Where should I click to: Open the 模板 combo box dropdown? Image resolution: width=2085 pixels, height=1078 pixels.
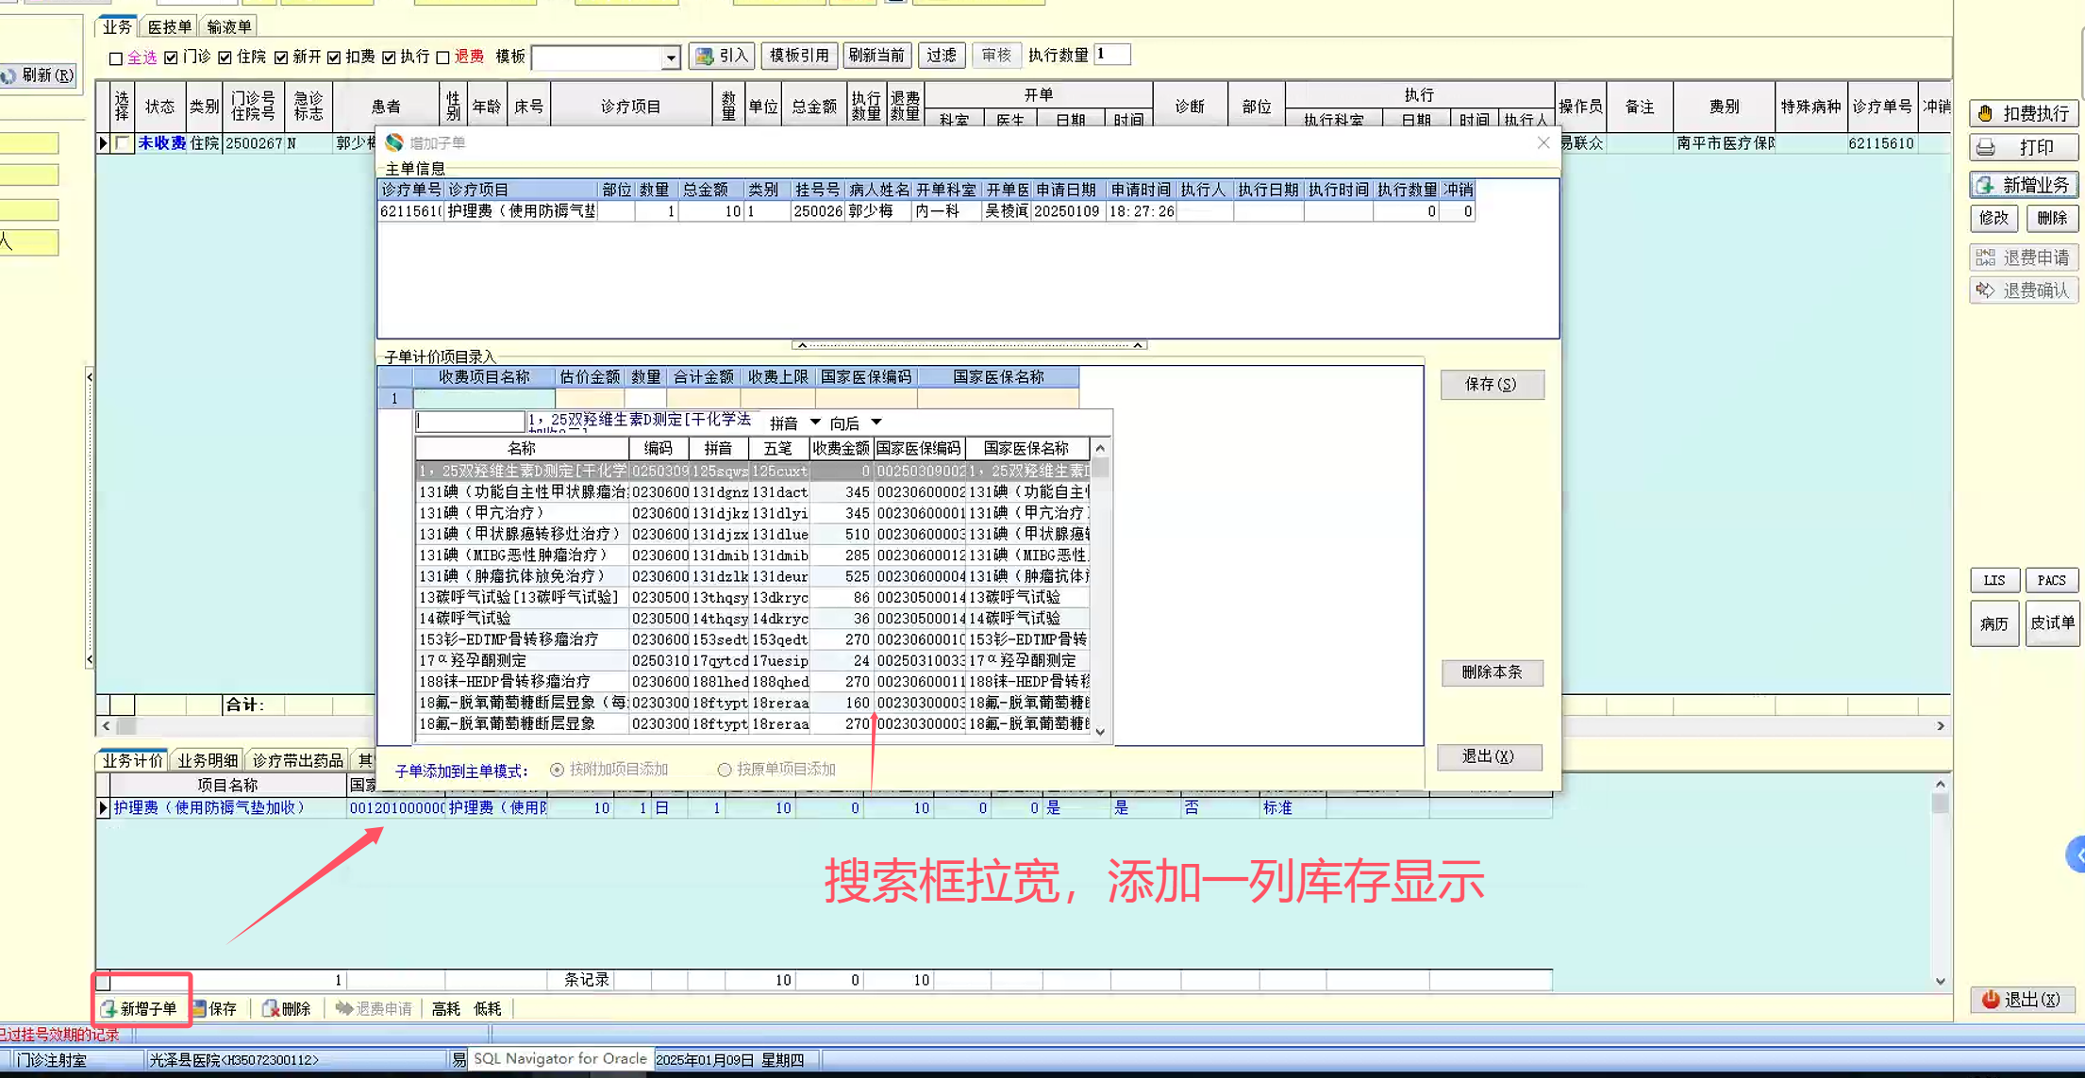pos(670,58)
